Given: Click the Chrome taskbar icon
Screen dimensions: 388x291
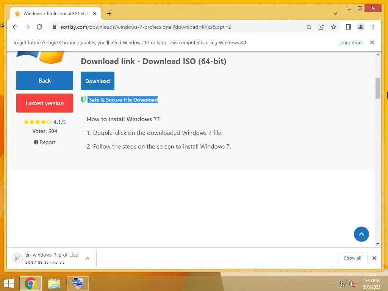Looking at the screenshot, I should pyautogui.click(x=31, y=283).
